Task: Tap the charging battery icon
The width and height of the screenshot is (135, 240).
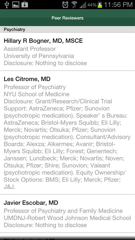Action: [100, 5]
